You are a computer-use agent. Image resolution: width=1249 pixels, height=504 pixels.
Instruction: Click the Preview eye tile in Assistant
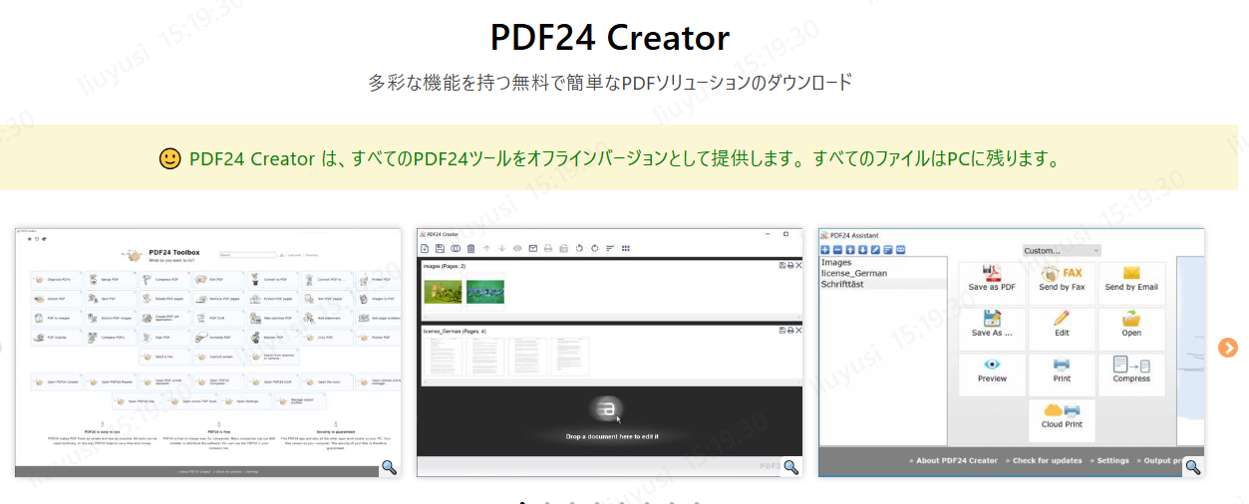click(992, 375)
